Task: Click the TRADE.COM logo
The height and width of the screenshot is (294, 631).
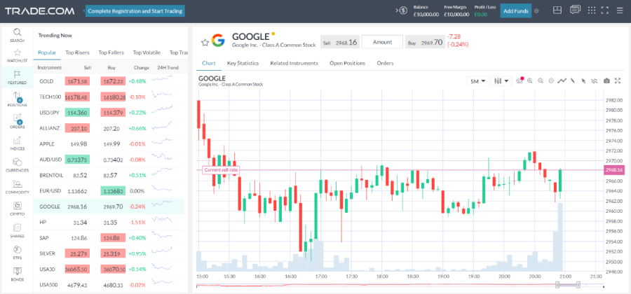Action: tap(40, 10)
